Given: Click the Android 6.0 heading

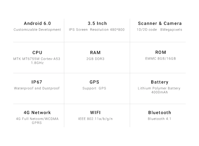Looking at the screenshot, I should (37, 23).
